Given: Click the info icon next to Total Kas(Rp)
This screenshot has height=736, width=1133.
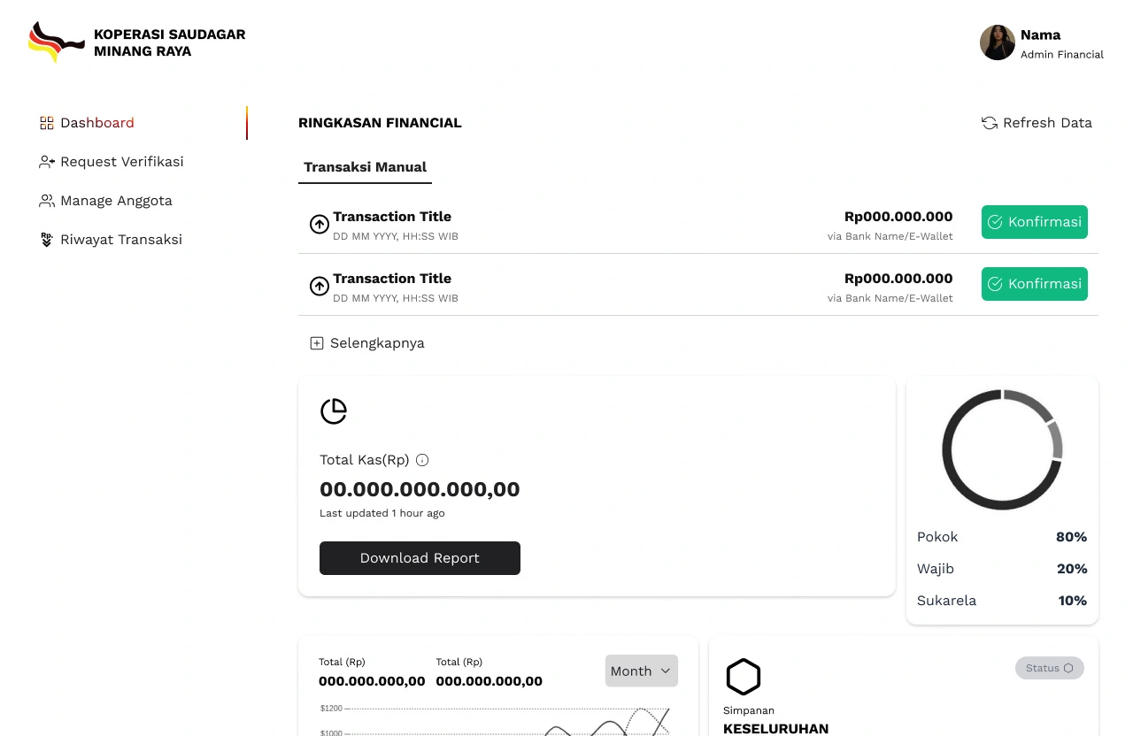Looking at the screenshot, I should (422, 460).
